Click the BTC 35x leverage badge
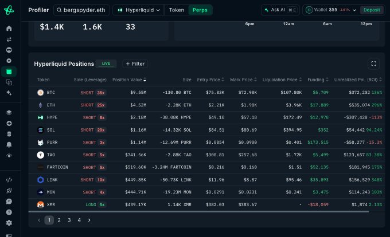390x237 pixels. coord(101,93)
